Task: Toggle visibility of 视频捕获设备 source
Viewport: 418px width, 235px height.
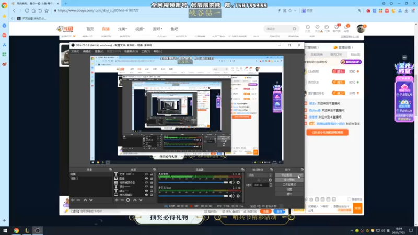Action: point(146,182)
